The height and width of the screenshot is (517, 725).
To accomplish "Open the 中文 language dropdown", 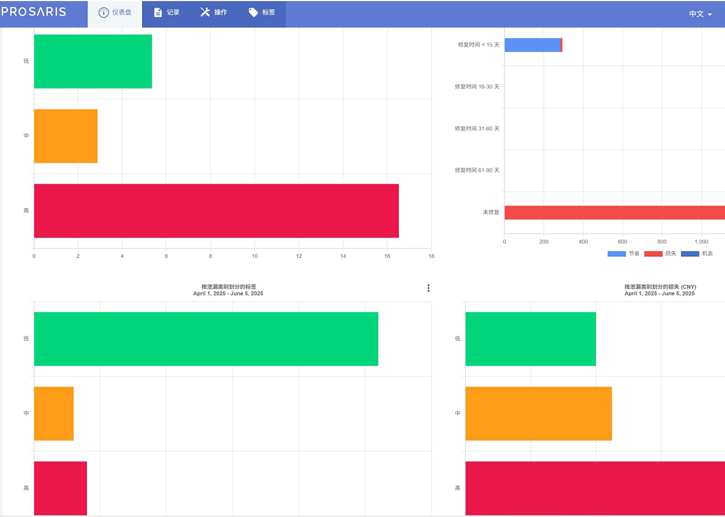I will [x=700, y=14].
